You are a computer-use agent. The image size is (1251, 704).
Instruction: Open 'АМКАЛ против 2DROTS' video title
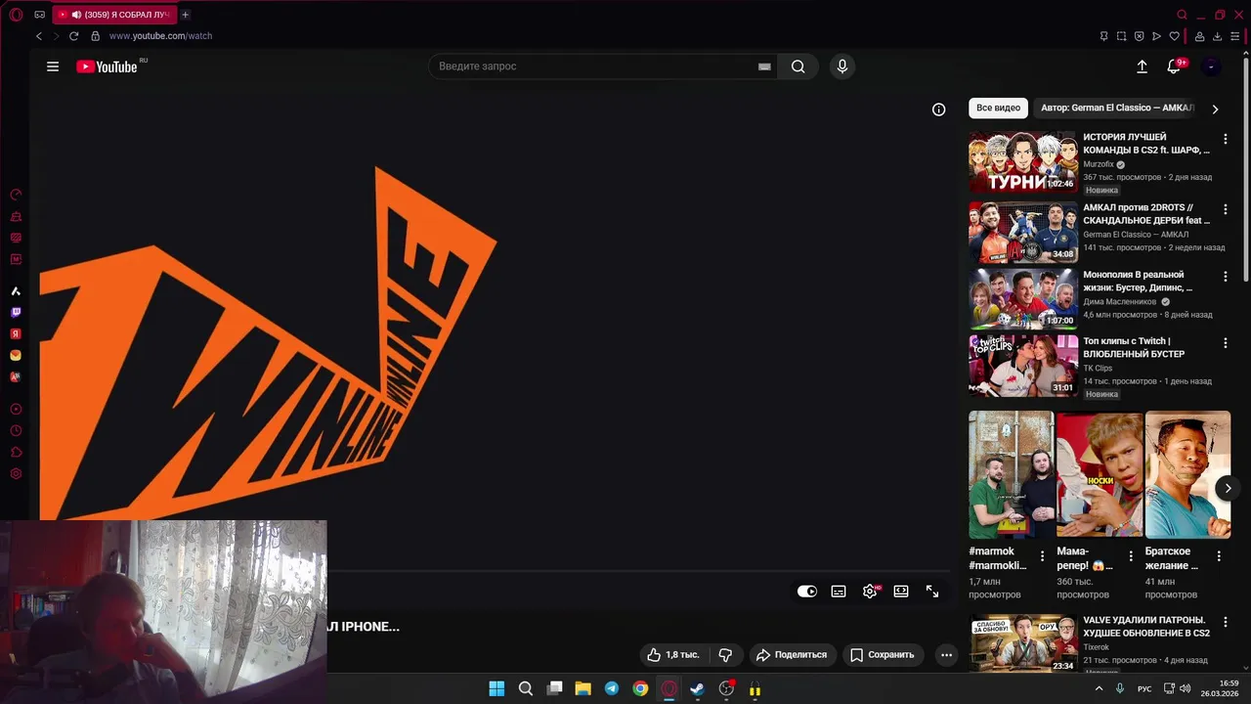pyautogui.click(x=1146, y=214)
